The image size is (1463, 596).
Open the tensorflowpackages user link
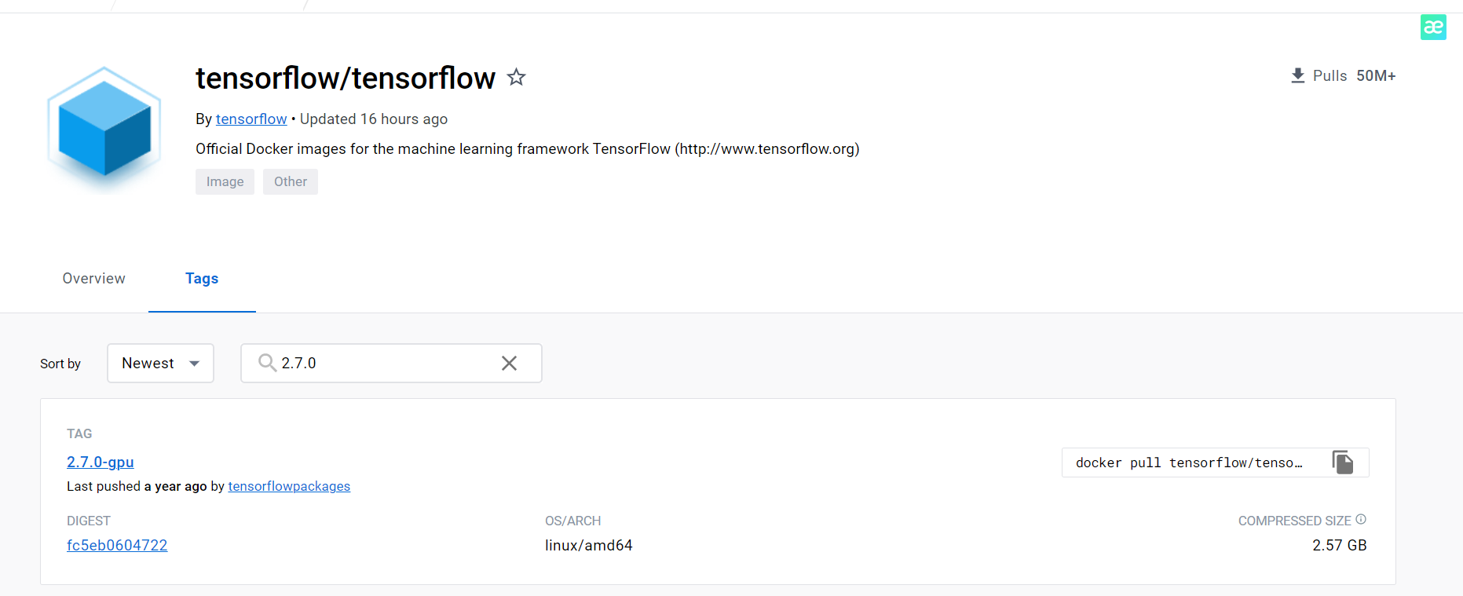289,486
